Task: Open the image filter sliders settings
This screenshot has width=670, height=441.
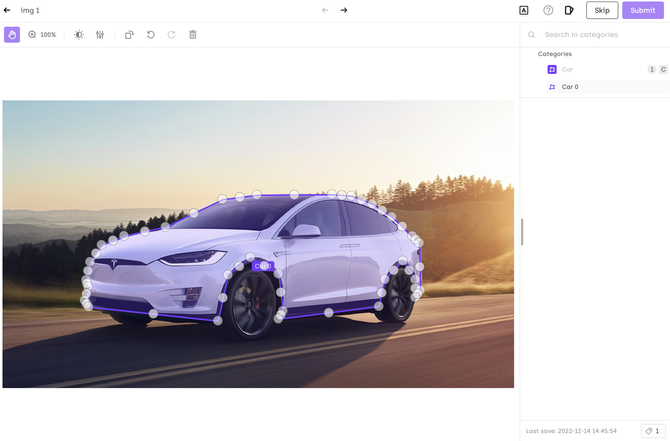Action: (100, 35)
